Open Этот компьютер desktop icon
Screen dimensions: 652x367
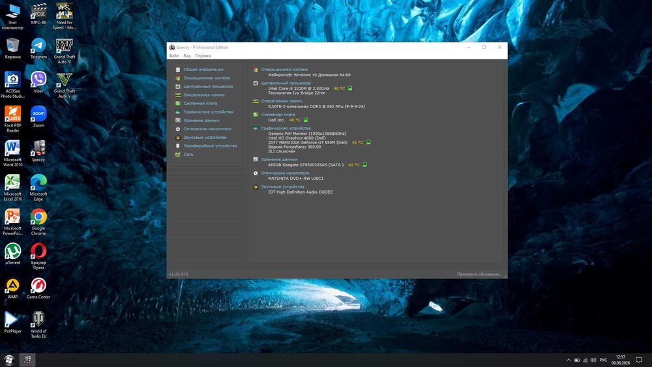click(12, 17)
